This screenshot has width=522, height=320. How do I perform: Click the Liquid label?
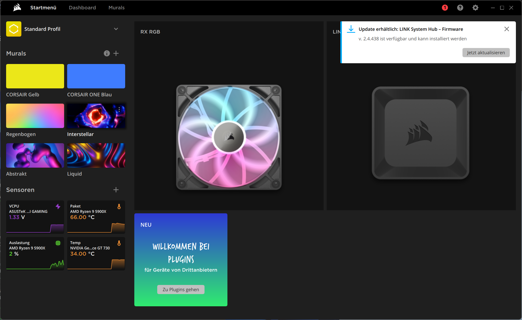click(x=75, y=174)
